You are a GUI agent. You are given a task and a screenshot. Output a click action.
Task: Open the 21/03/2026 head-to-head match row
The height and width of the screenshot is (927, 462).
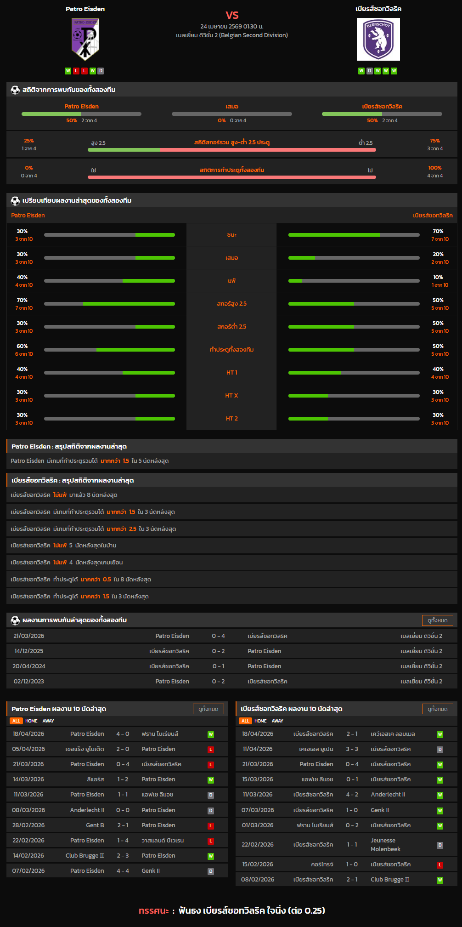232,636
